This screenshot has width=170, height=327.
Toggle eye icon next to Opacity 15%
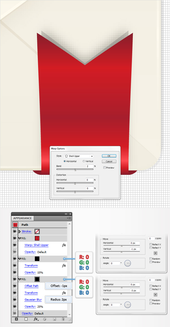coord(14,272)
